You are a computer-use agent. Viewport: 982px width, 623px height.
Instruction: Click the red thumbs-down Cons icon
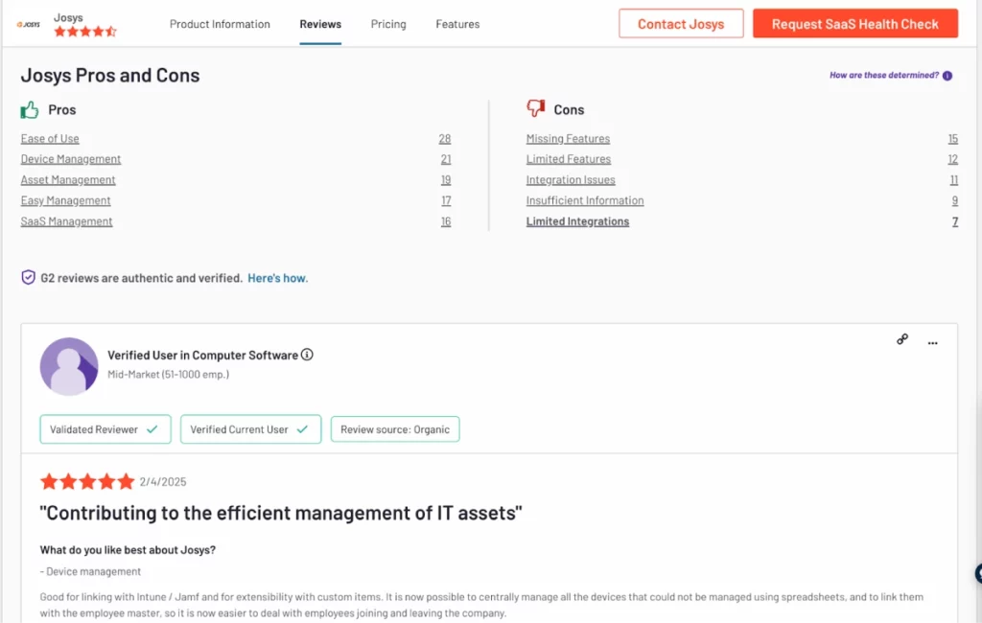click(x=535, y=108)
